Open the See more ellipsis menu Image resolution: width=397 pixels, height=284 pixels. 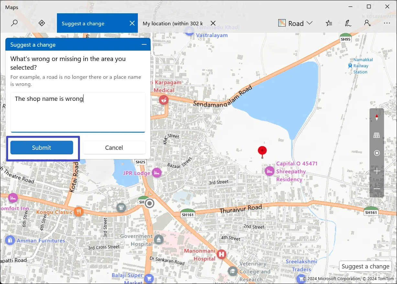coord(387,23)
